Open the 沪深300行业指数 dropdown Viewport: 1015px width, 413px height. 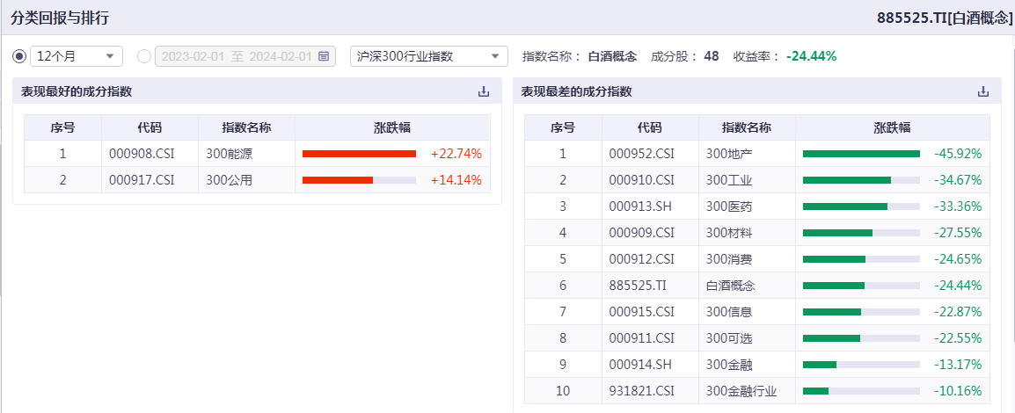pos(428,56)
